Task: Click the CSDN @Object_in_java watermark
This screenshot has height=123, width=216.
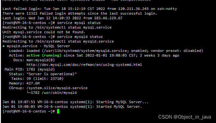Action: 185,117
